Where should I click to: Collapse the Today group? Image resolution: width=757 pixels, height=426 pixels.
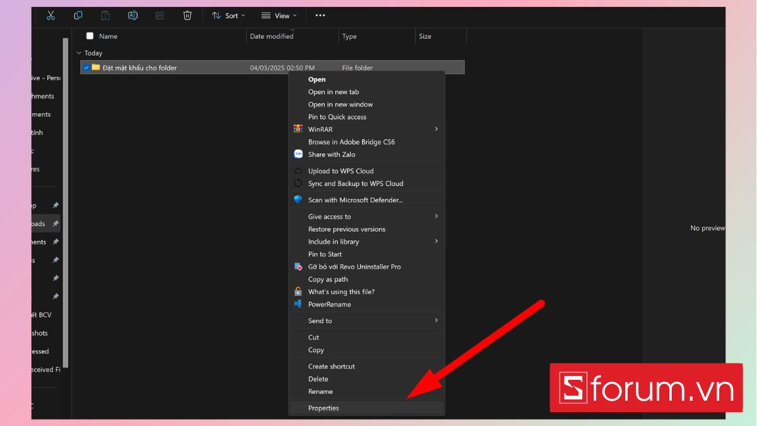tap(79, 53)
